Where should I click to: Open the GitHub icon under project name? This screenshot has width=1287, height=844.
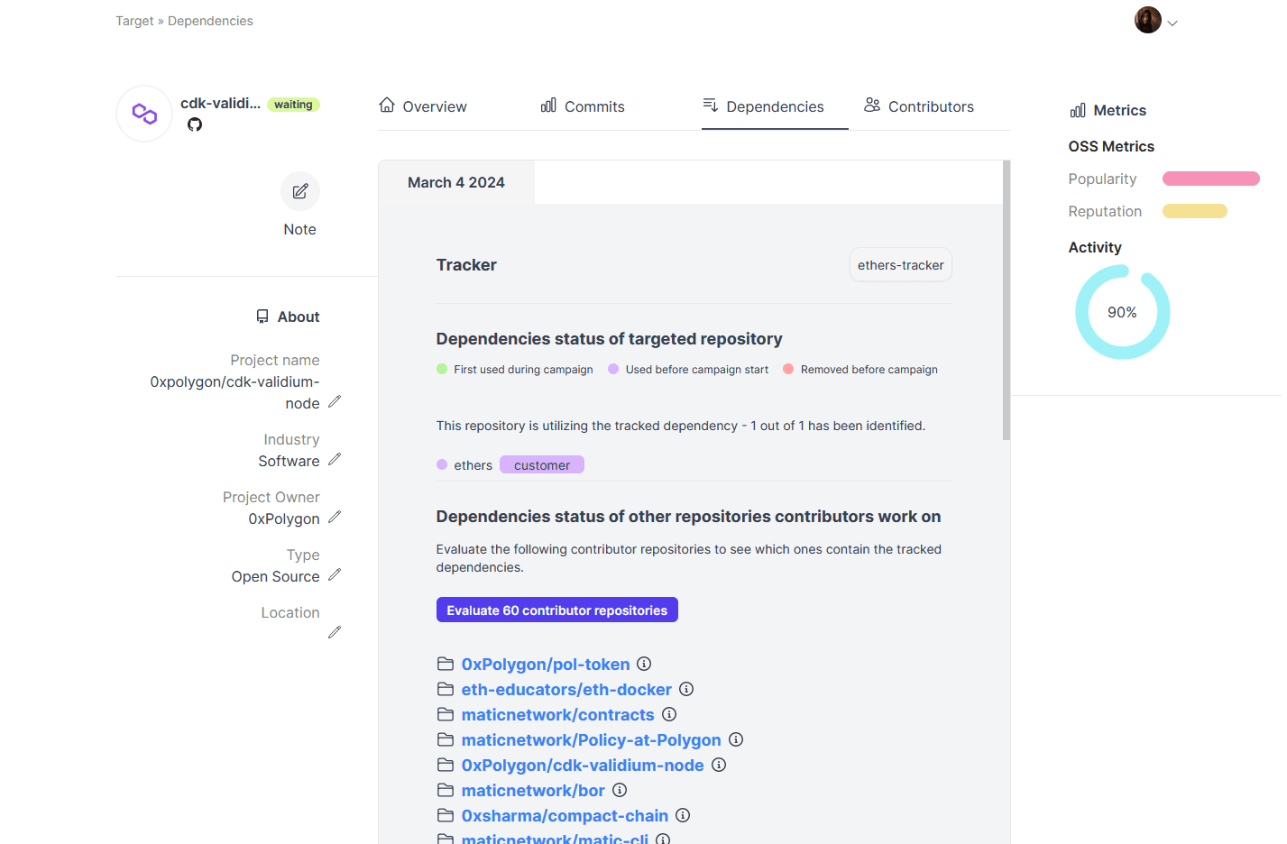coord(195,124)
